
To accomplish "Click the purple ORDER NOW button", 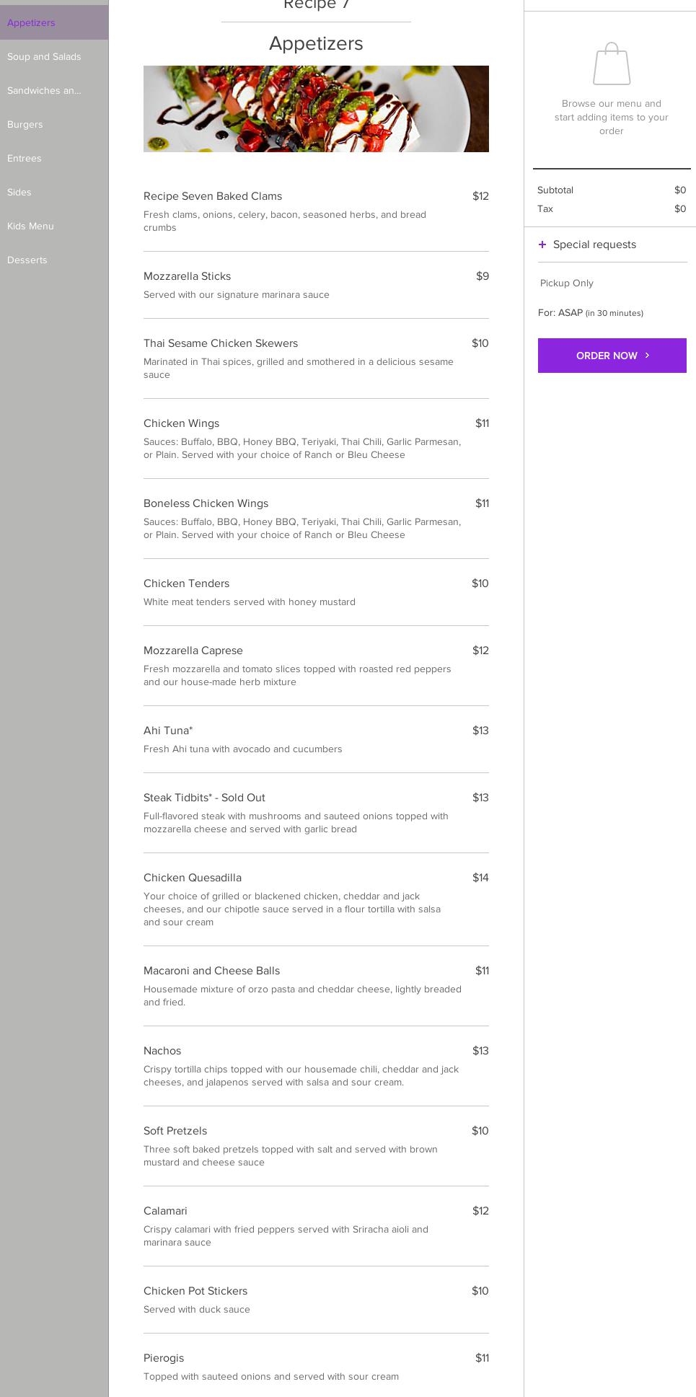I will (612, 356).
